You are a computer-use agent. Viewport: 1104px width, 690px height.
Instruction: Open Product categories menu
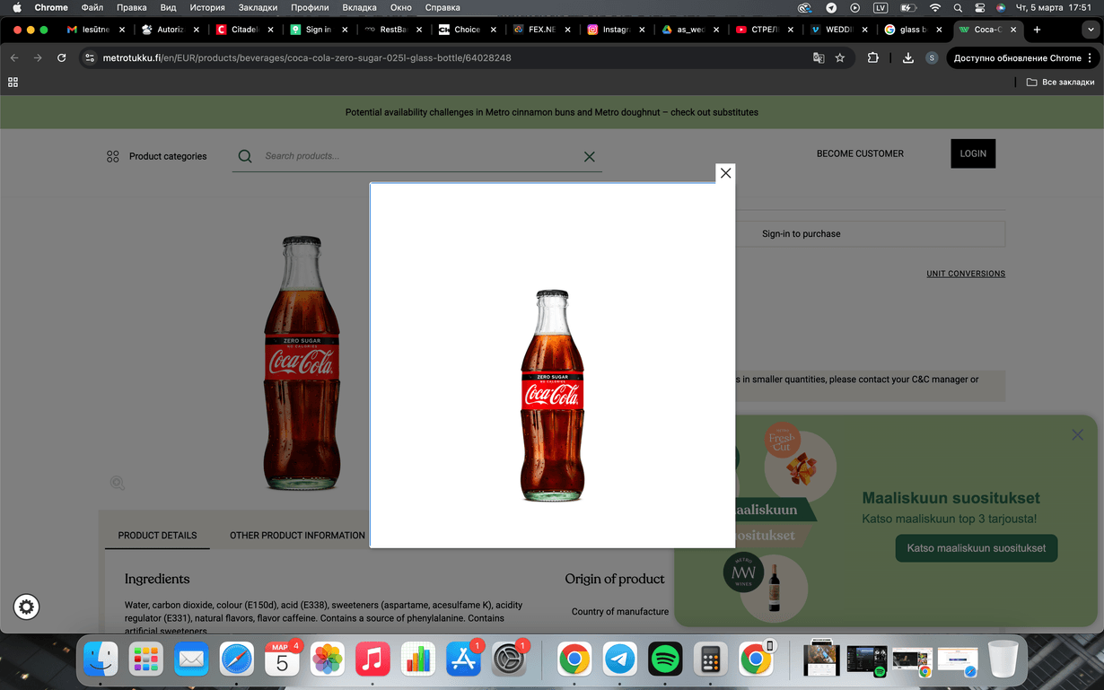tap(156, 156)
